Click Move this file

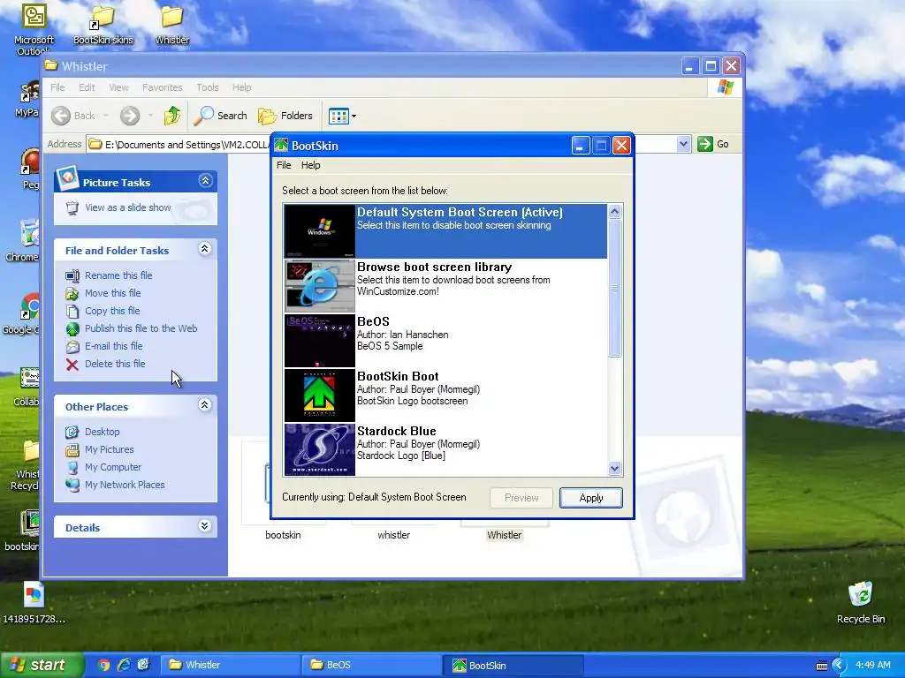coord(112,293)
